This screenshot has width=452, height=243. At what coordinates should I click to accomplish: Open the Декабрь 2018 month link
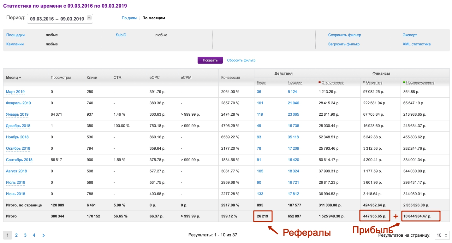(x=18, y=126)
